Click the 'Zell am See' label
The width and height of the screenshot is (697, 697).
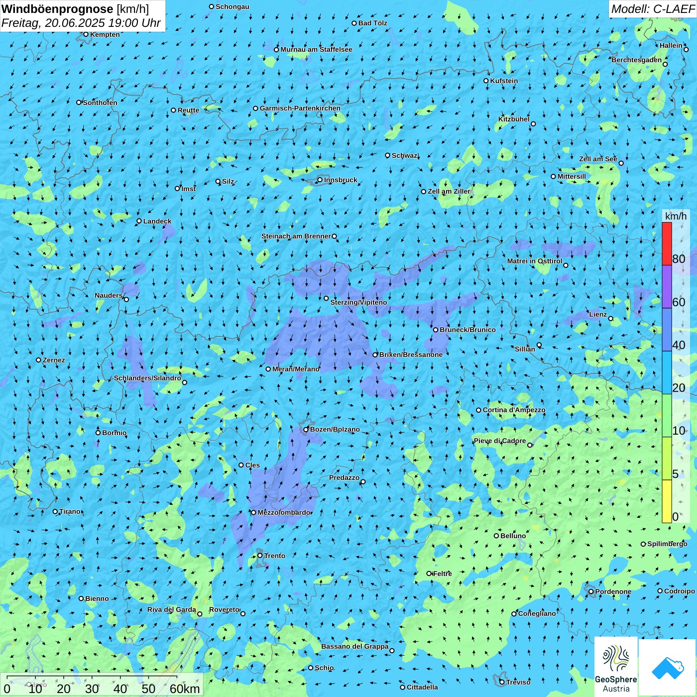pyautogui.click(x=598, y=159)
